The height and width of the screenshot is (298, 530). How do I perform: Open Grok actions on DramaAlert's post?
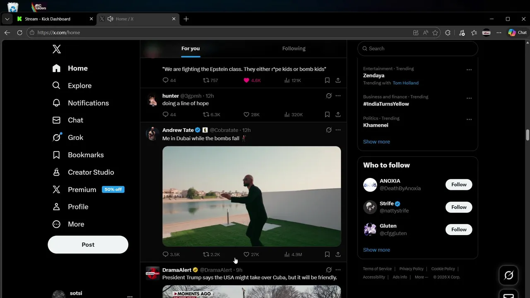[x=329, y=270]
